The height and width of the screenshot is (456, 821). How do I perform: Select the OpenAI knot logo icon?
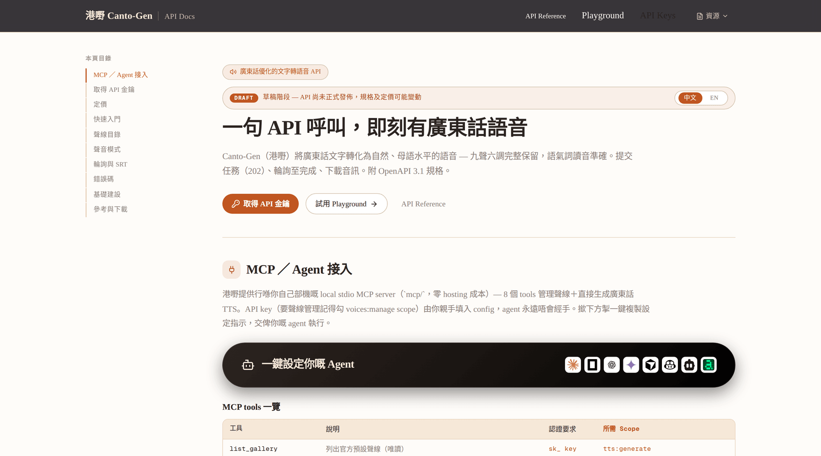(x=612, y=365)
